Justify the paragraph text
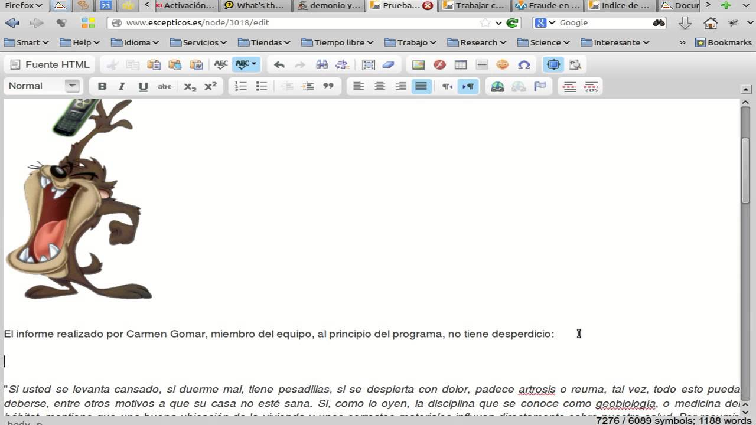 [x=421, y=86]
